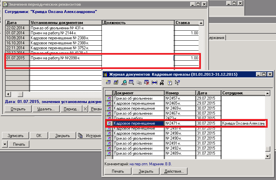Expand the dropdown arrow beside Печать
Image resolution: width=276 pixels, height=180 pixels.
point(5,144)
